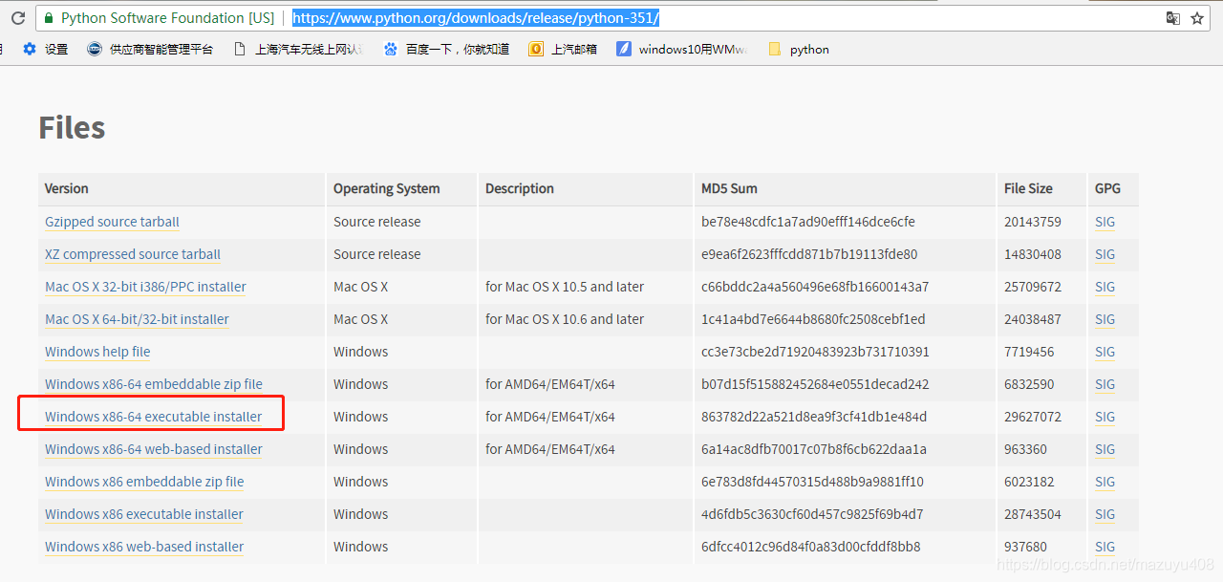Open the 上海汽车无线上网认 bookmark

point(299,49)
